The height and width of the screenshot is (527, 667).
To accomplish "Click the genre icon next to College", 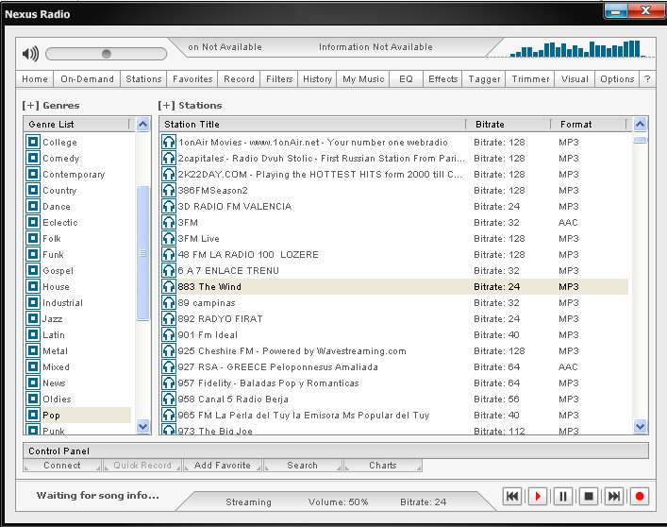I will tap(33, 142).
